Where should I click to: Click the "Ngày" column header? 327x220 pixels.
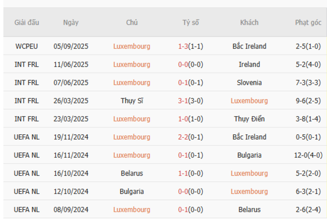71,23
